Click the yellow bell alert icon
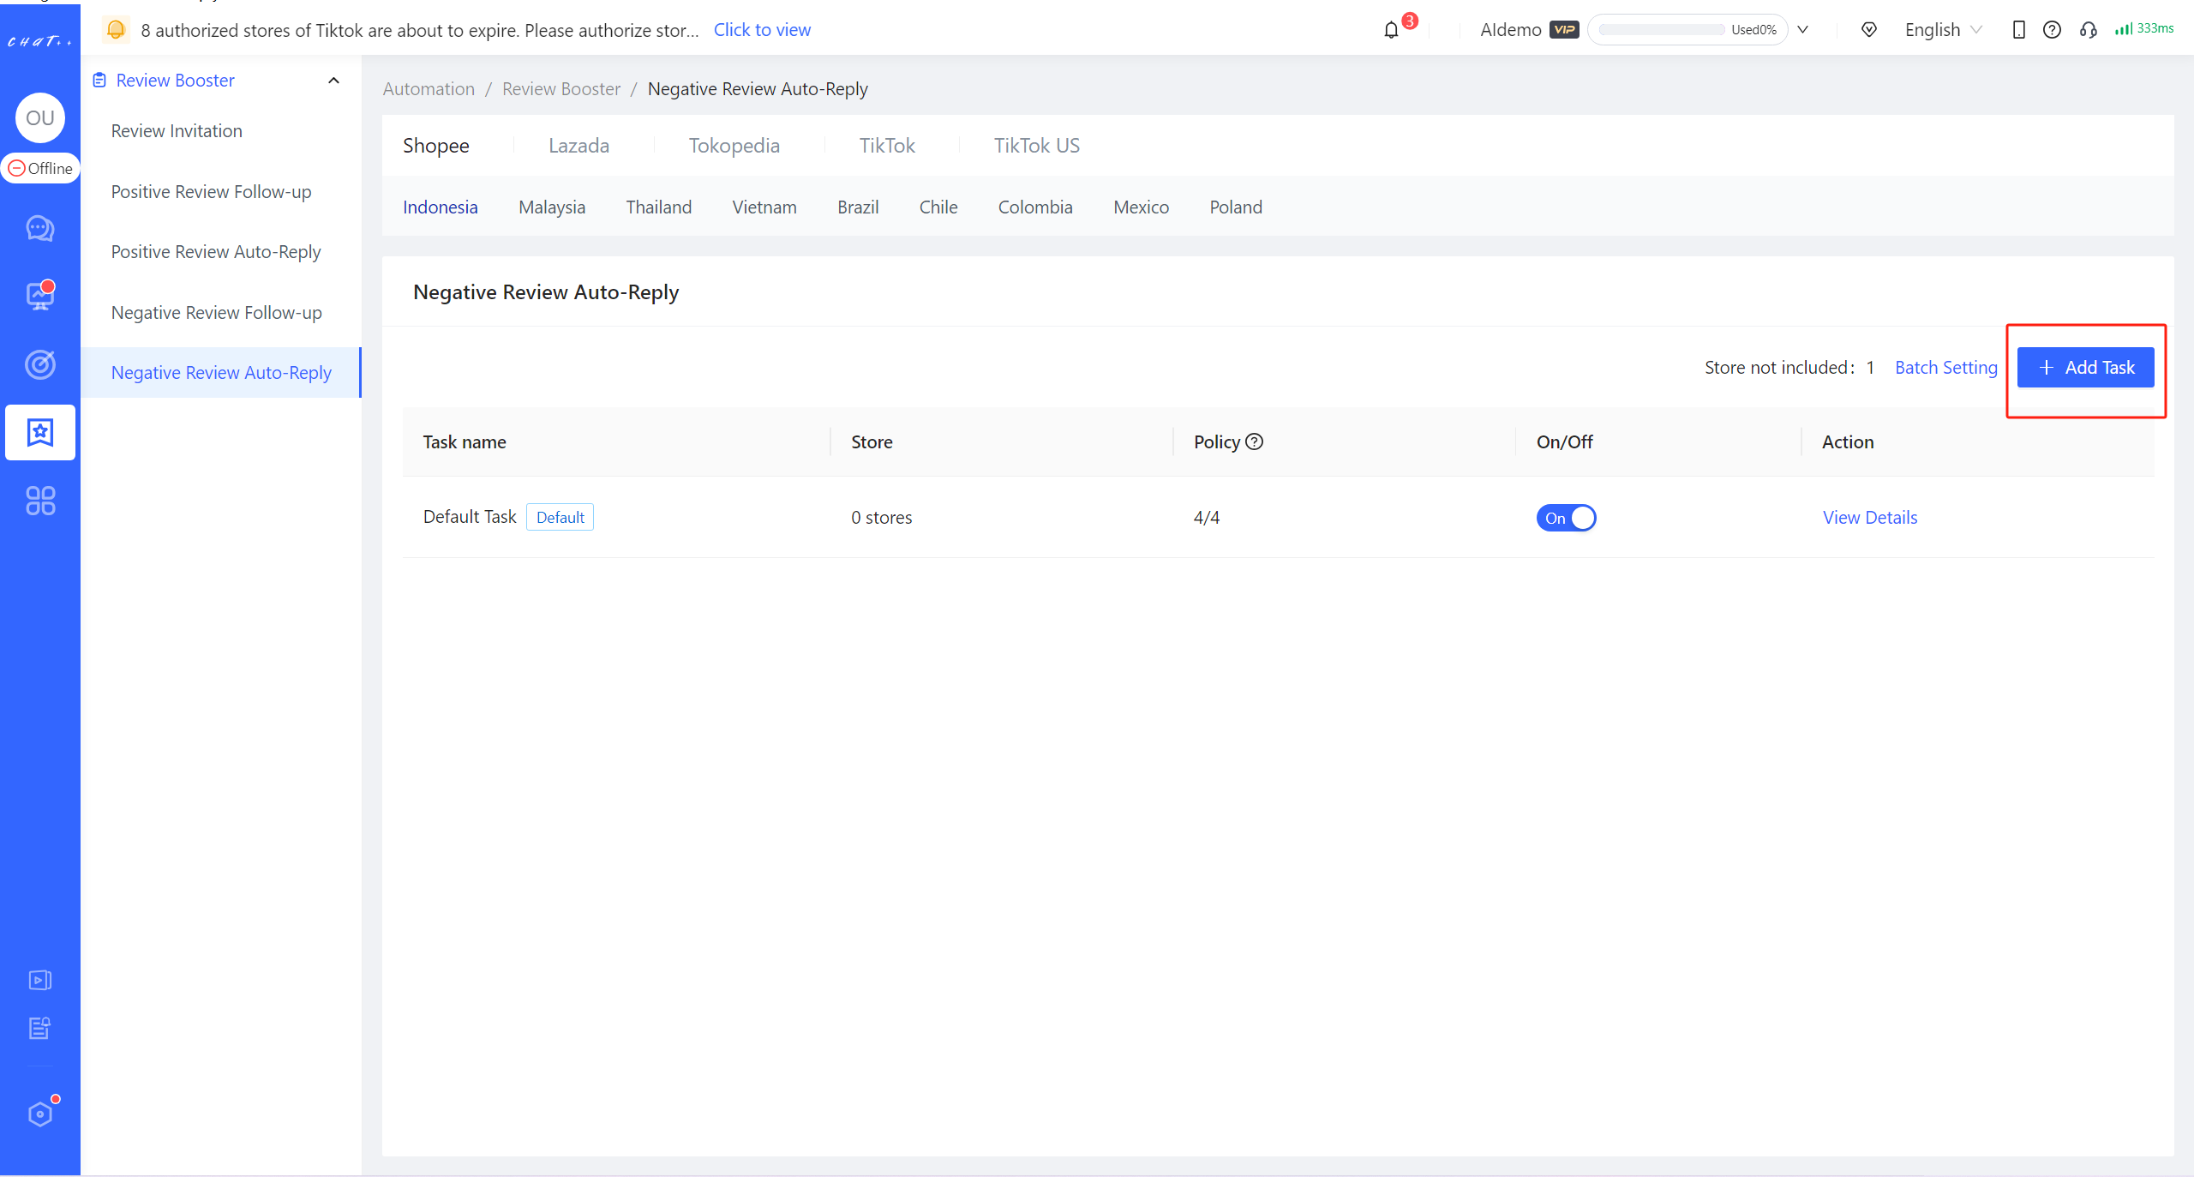This screenshot has width=2194, height=1177. 116,30
